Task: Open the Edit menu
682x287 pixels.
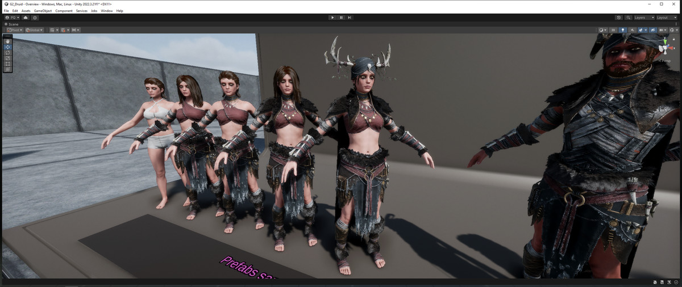Action: (15, 11)
